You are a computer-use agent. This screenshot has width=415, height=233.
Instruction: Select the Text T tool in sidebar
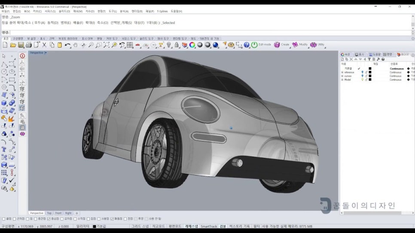tap(4, 149)
